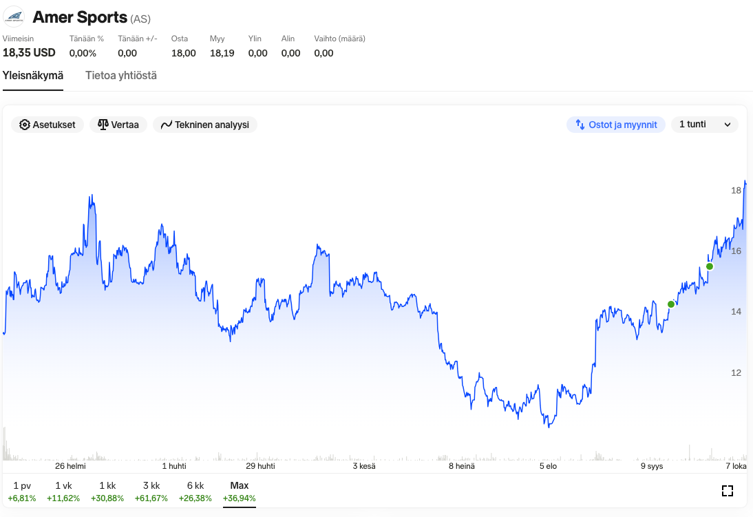753x517 pixels.
Task: Click the Vaihto (määrä) header label
Action: pos(339,39)
